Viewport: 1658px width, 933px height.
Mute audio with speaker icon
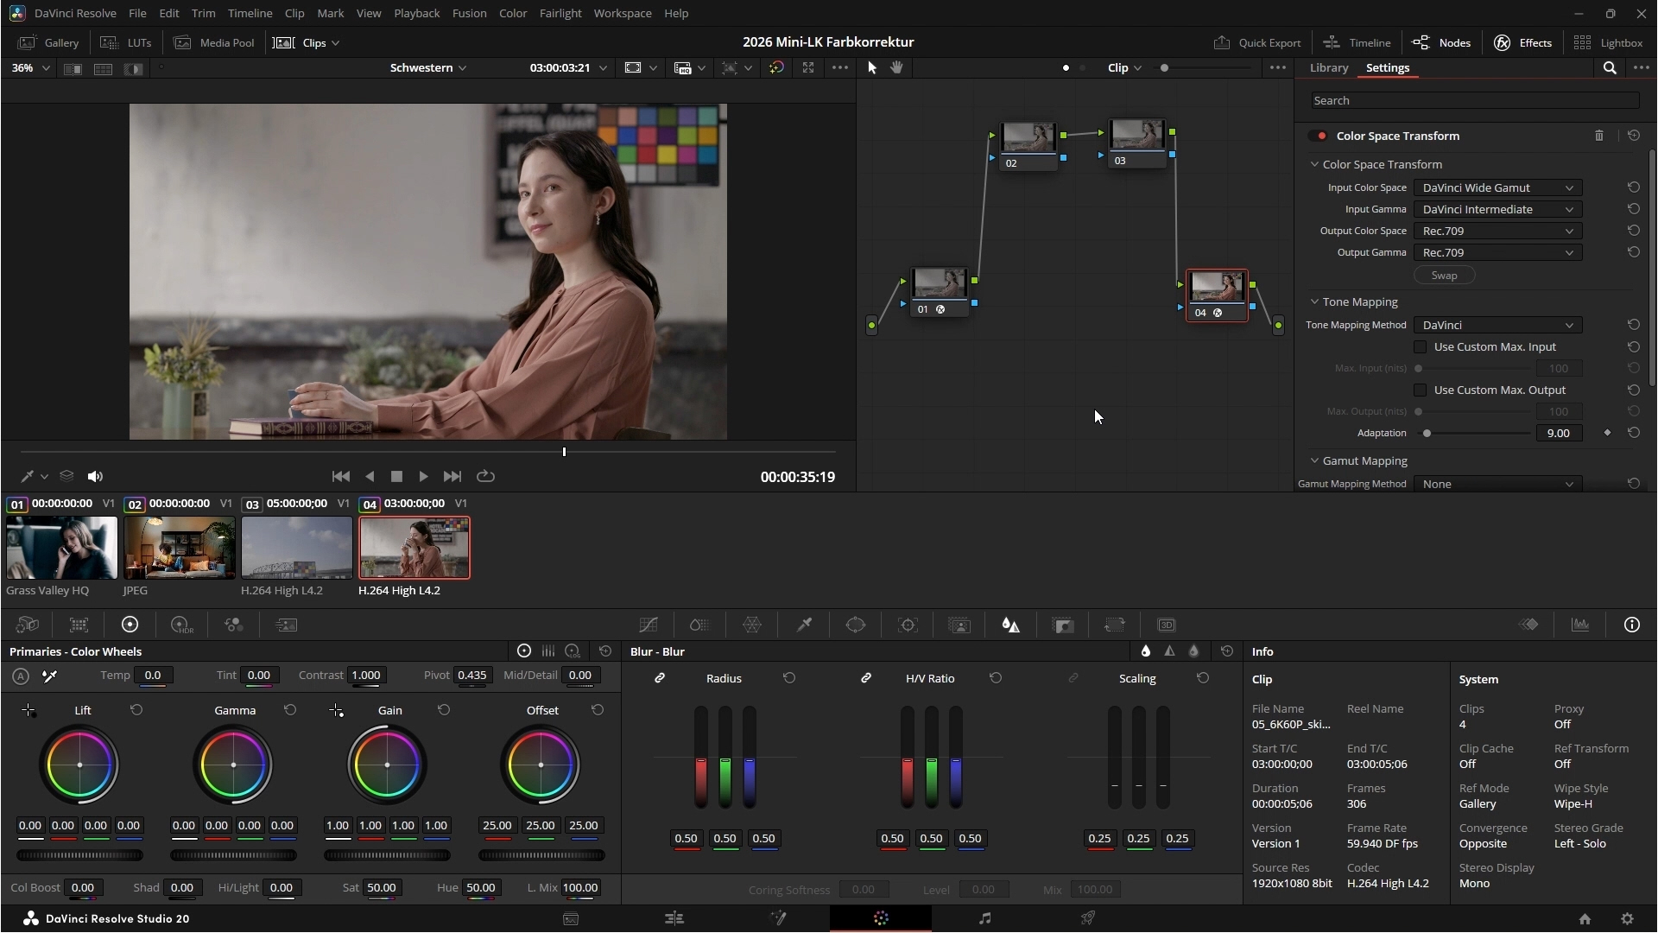pos(96,476)
